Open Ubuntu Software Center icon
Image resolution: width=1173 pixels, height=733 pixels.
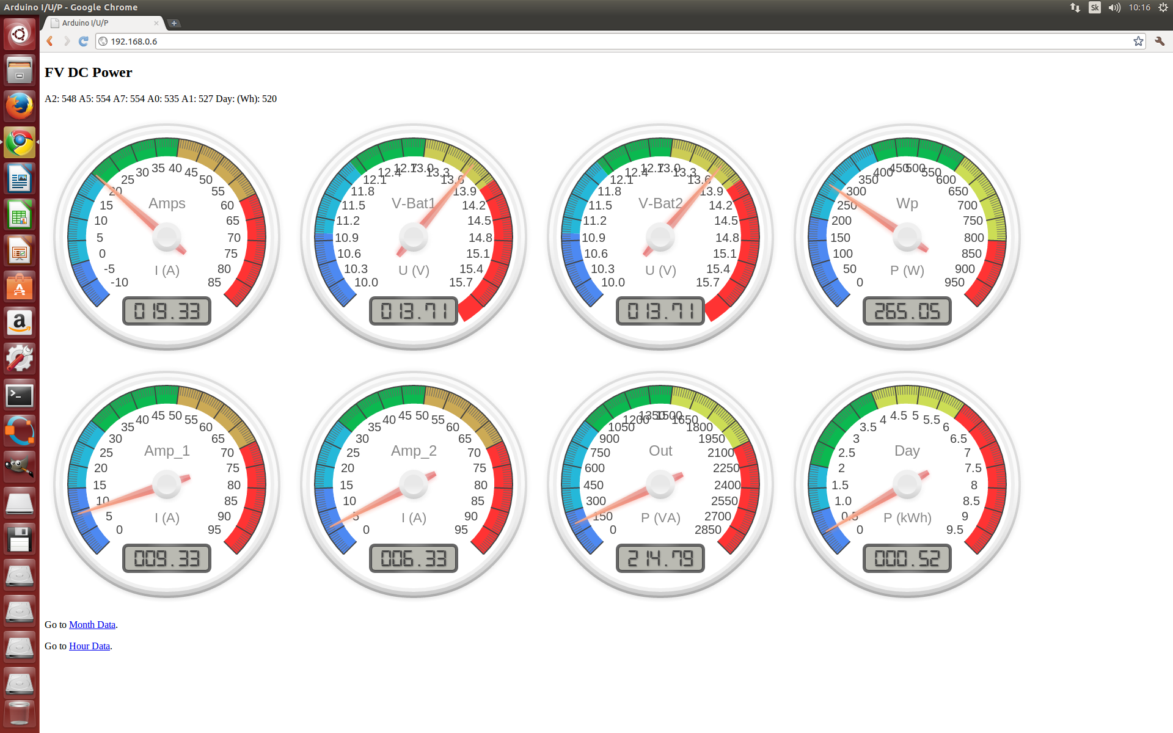pos(20,287)
